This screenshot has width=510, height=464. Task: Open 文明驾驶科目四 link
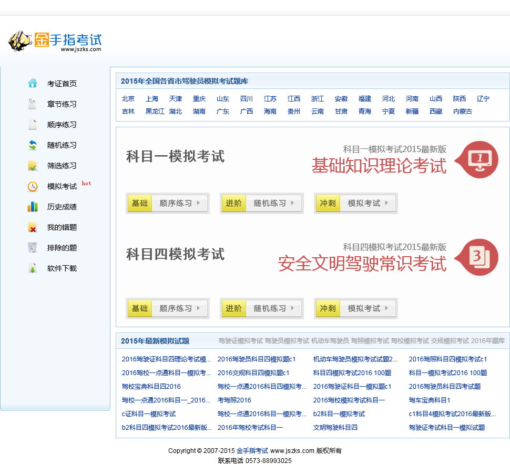(x=335, y=428)
